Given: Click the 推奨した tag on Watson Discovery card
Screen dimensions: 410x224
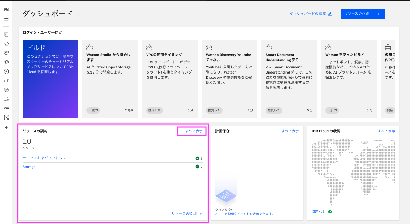Looking at the screenshot, I should coord(214,110).
